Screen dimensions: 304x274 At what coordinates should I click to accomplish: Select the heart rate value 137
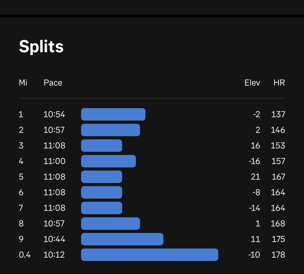click(278, 114)
